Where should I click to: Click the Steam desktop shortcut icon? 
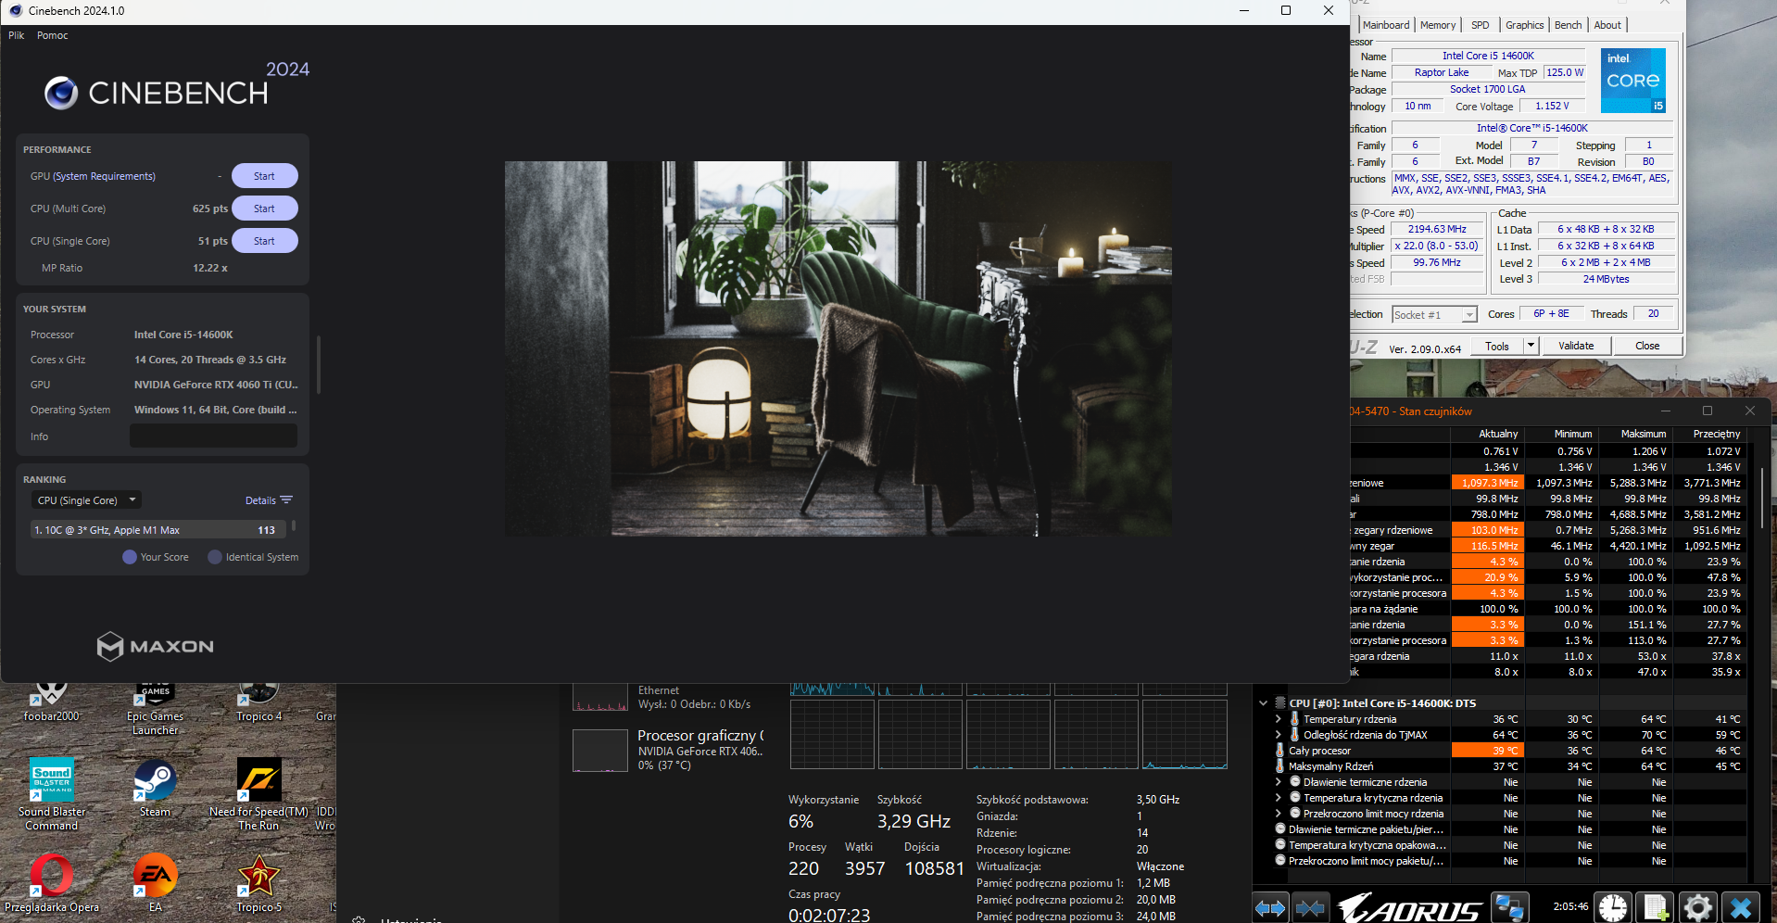155,781
